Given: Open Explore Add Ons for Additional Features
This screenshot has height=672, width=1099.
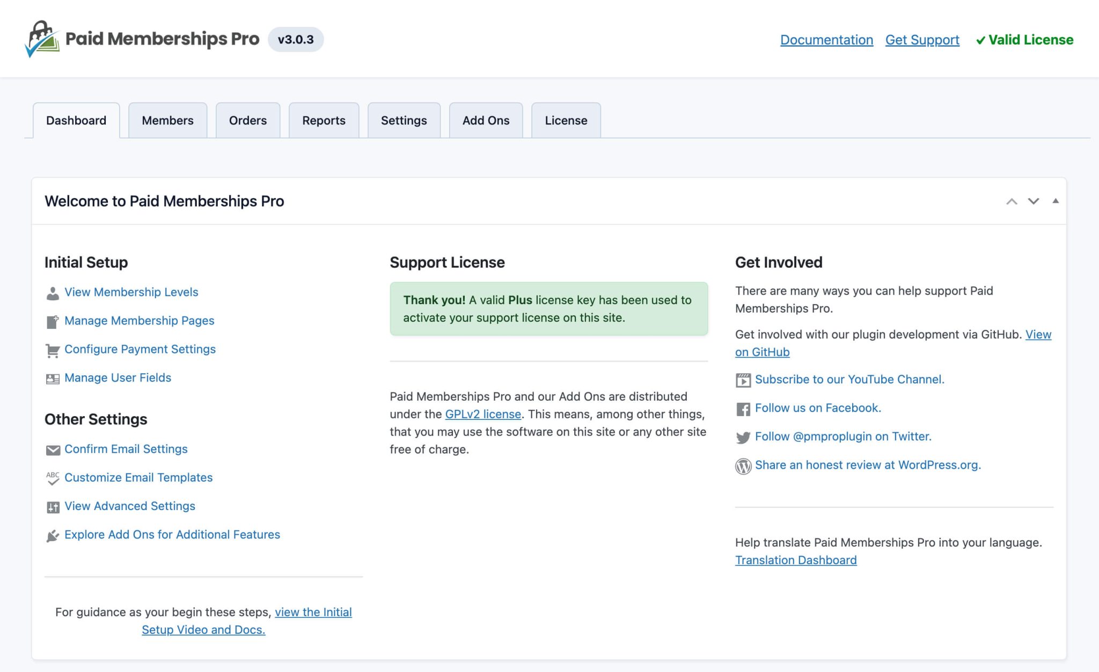Looking at the screenshot, I should (172, 534).
